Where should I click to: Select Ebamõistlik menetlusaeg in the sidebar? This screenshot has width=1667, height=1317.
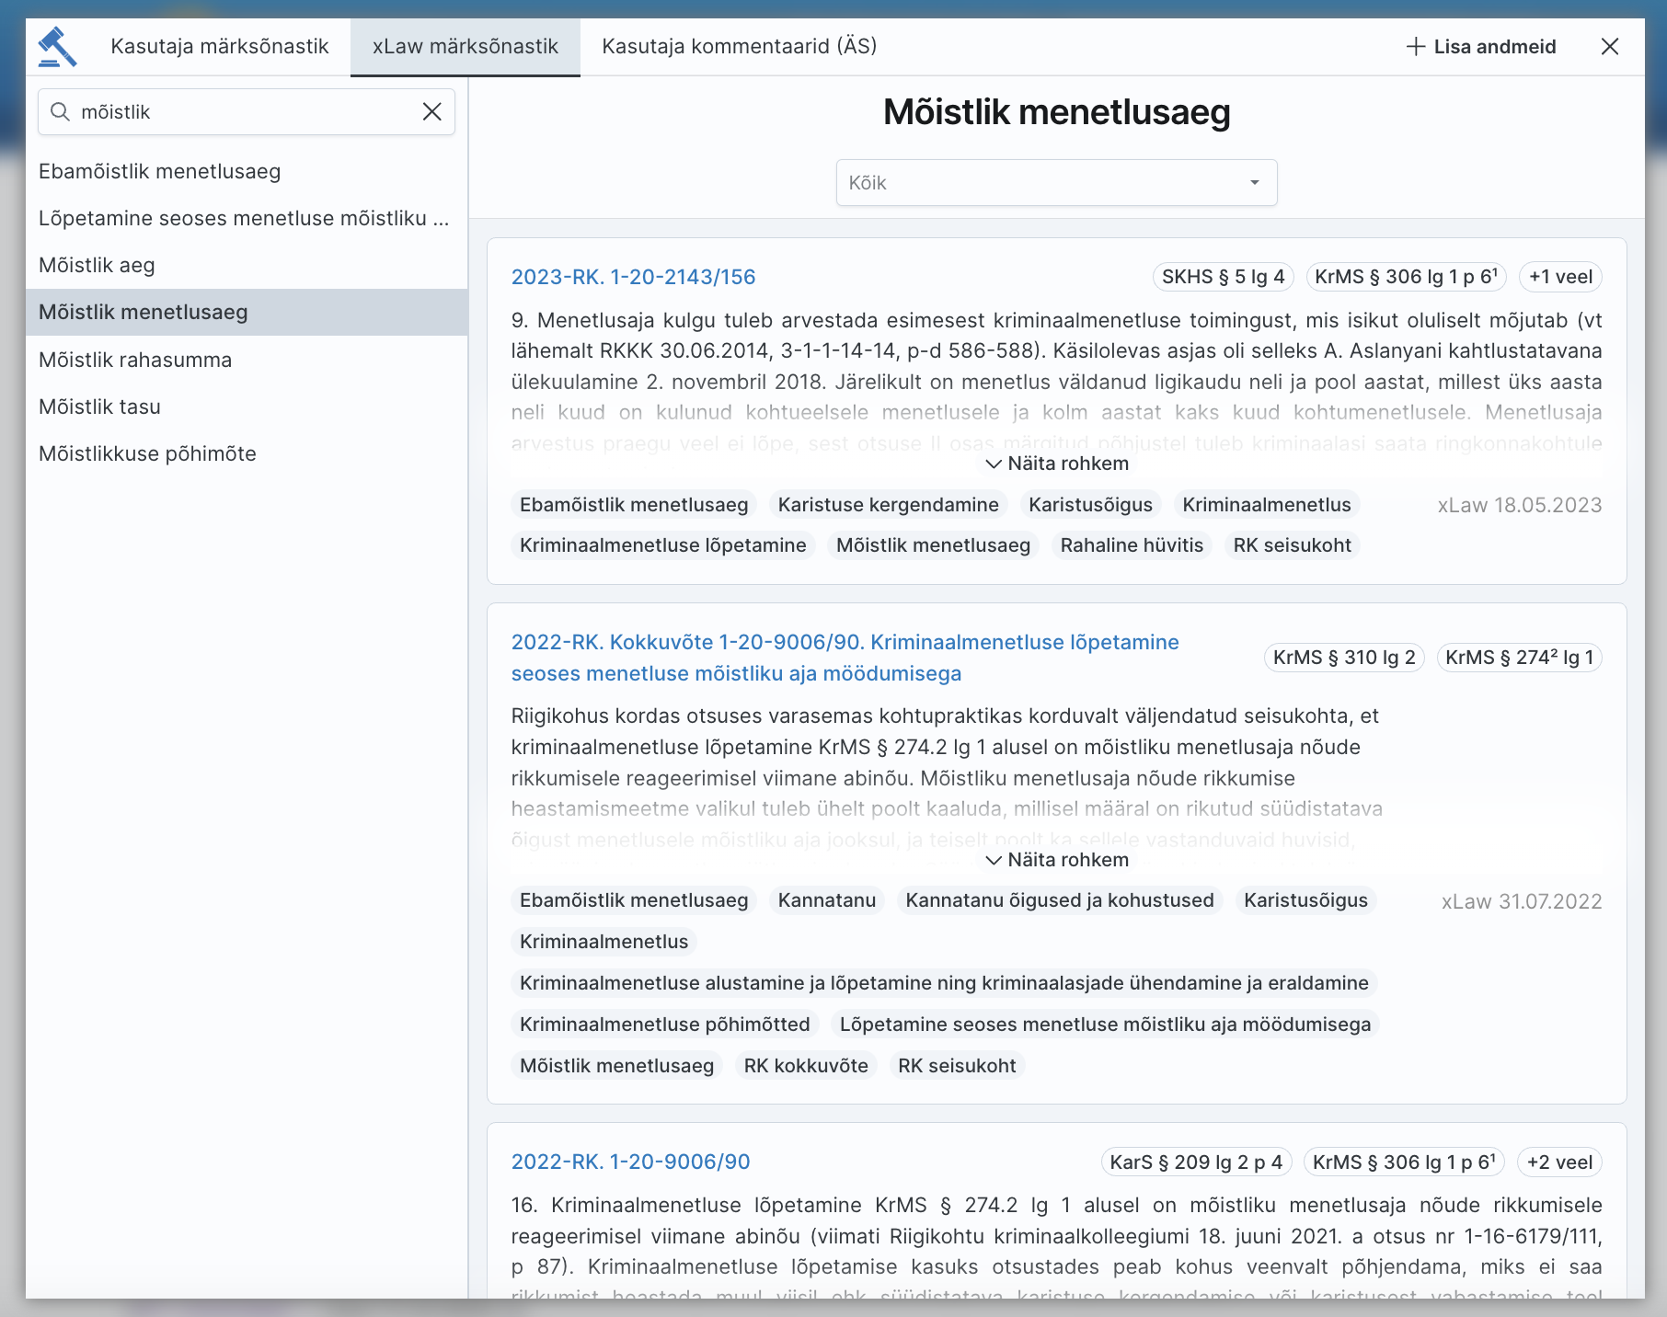click(159, 171)
